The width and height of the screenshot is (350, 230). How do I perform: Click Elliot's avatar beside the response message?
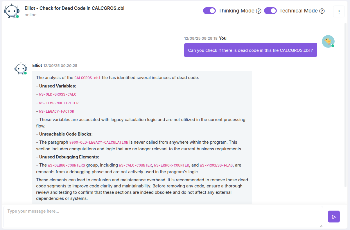pyautogui.click(x=21, y=69)
